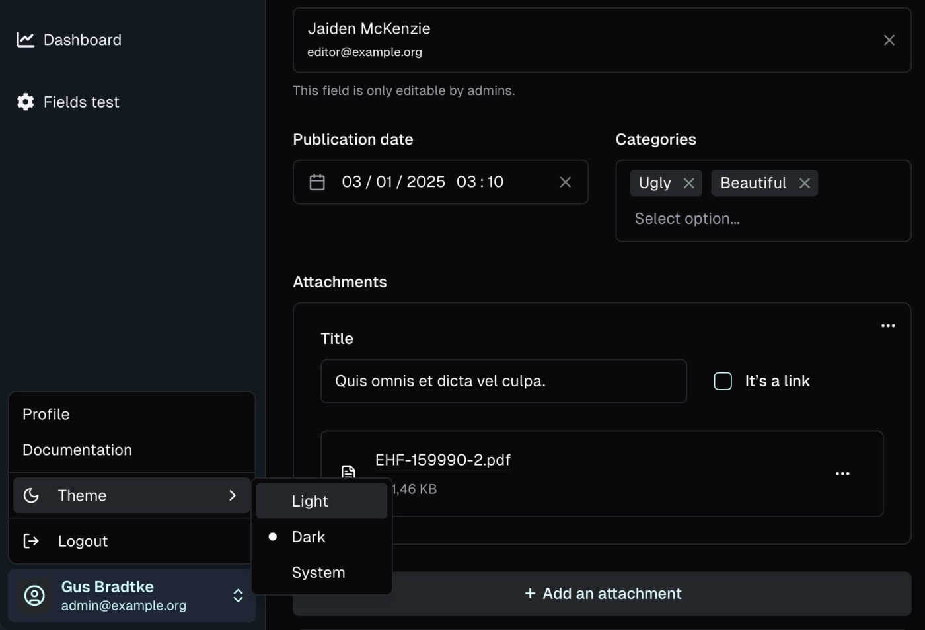This screenshot has width=925, height=630.
Task: Open the publication date calendar icon
Action: coord(317,182)
